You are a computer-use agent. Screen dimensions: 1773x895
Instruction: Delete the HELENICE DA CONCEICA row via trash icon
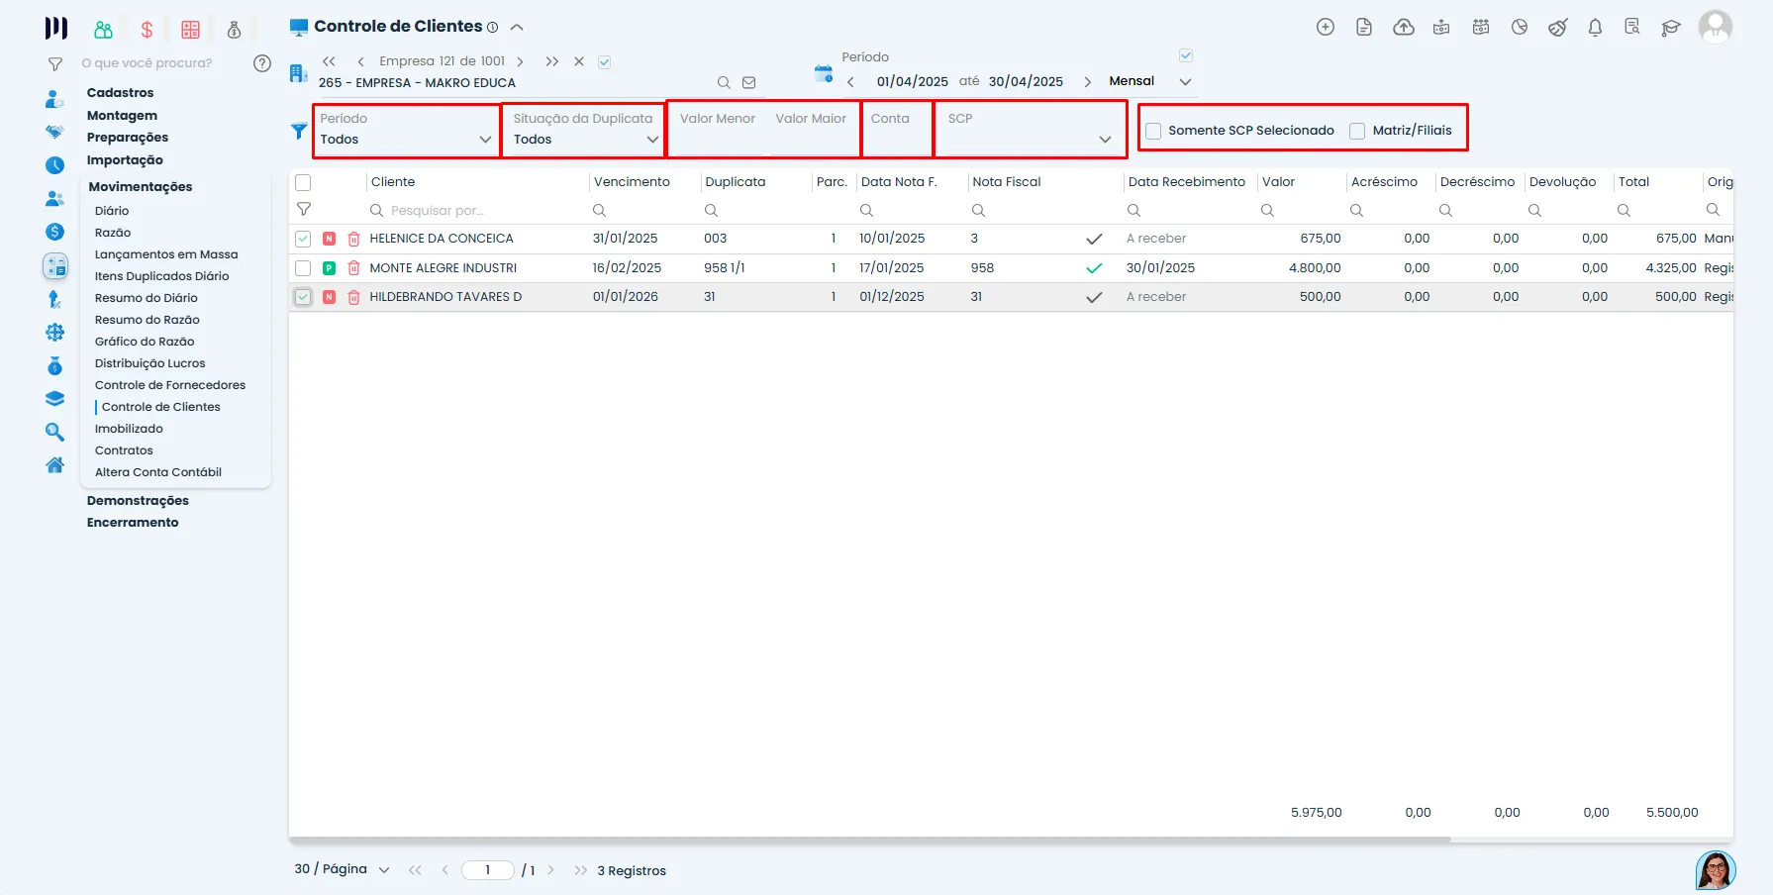[353, 239]
